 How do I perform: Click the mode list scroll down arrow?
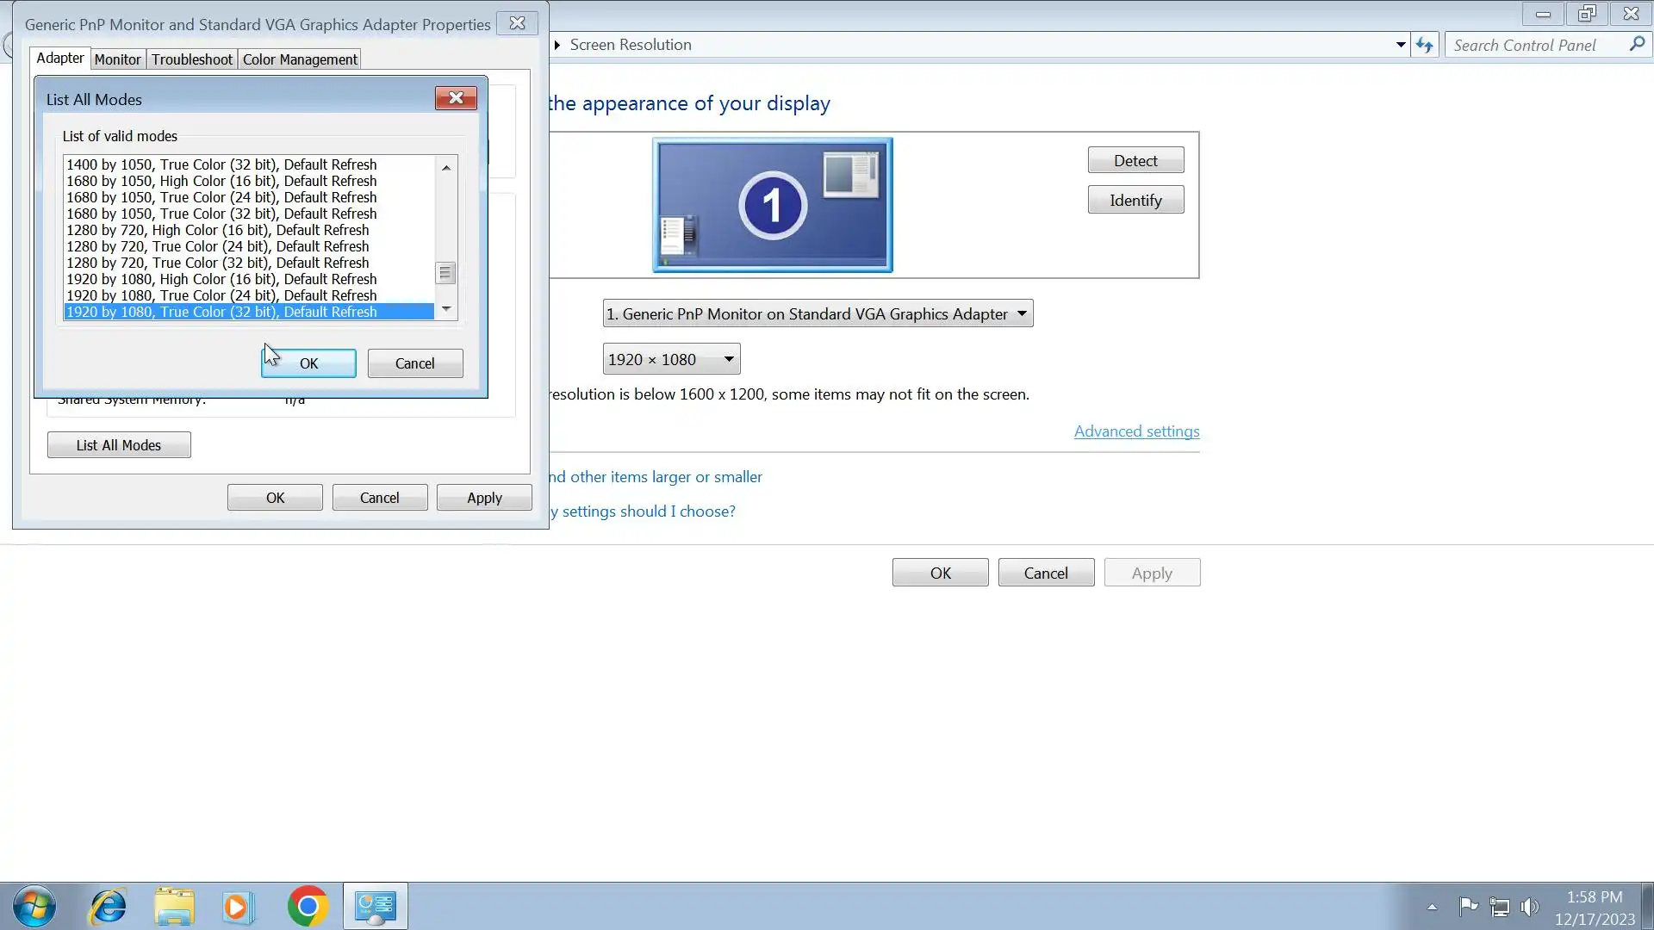click(x=446, y=308)
